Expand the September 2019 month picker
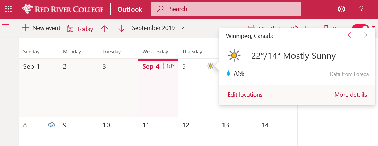Screen dimensions: 378x146 [x=158, y=28]
